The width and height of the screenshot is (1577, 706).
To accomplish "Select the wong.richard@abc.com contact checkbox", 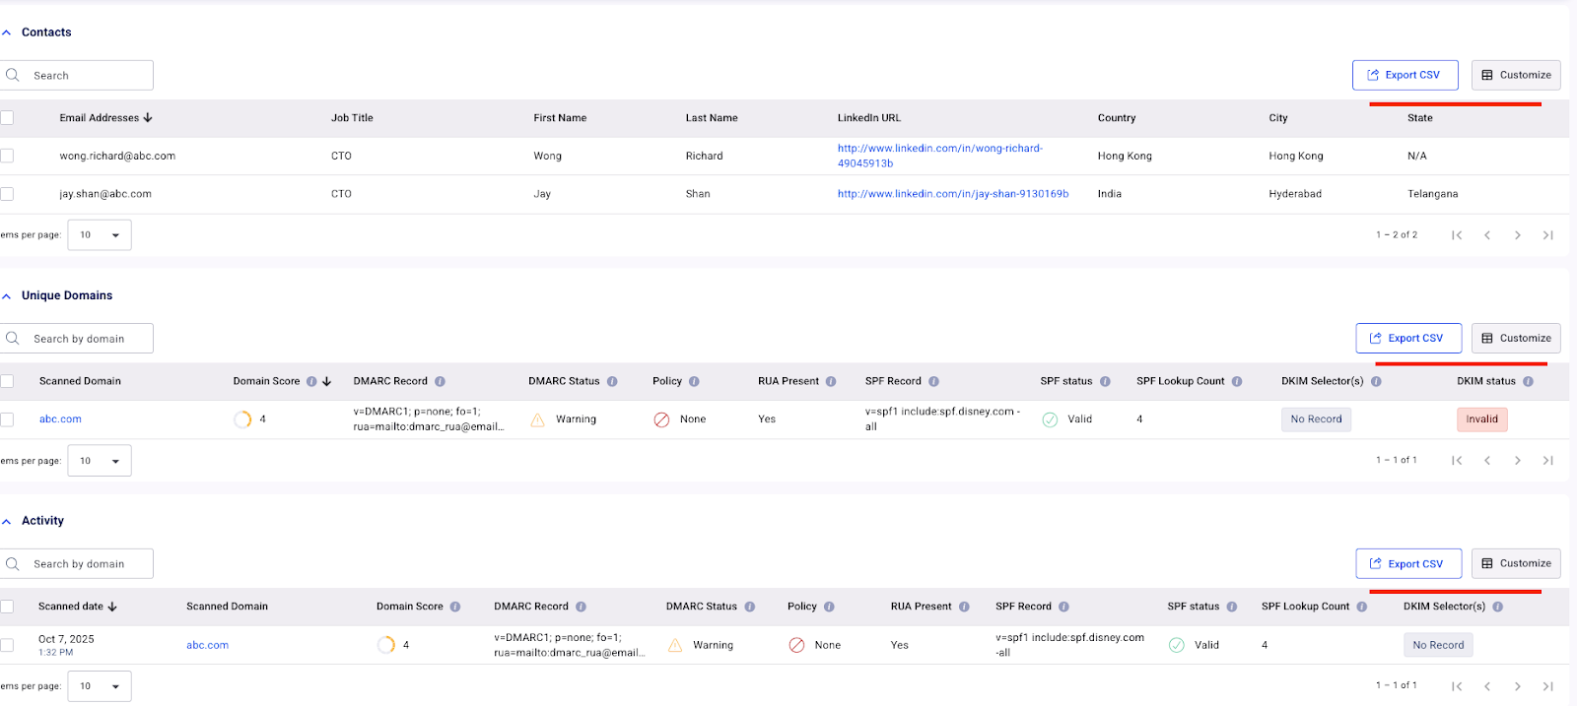I will pos(7,156).
